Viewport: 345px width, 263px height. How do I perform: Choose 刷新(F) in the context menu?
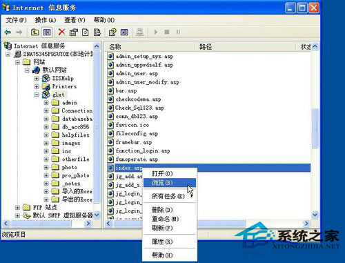point(170,228)
